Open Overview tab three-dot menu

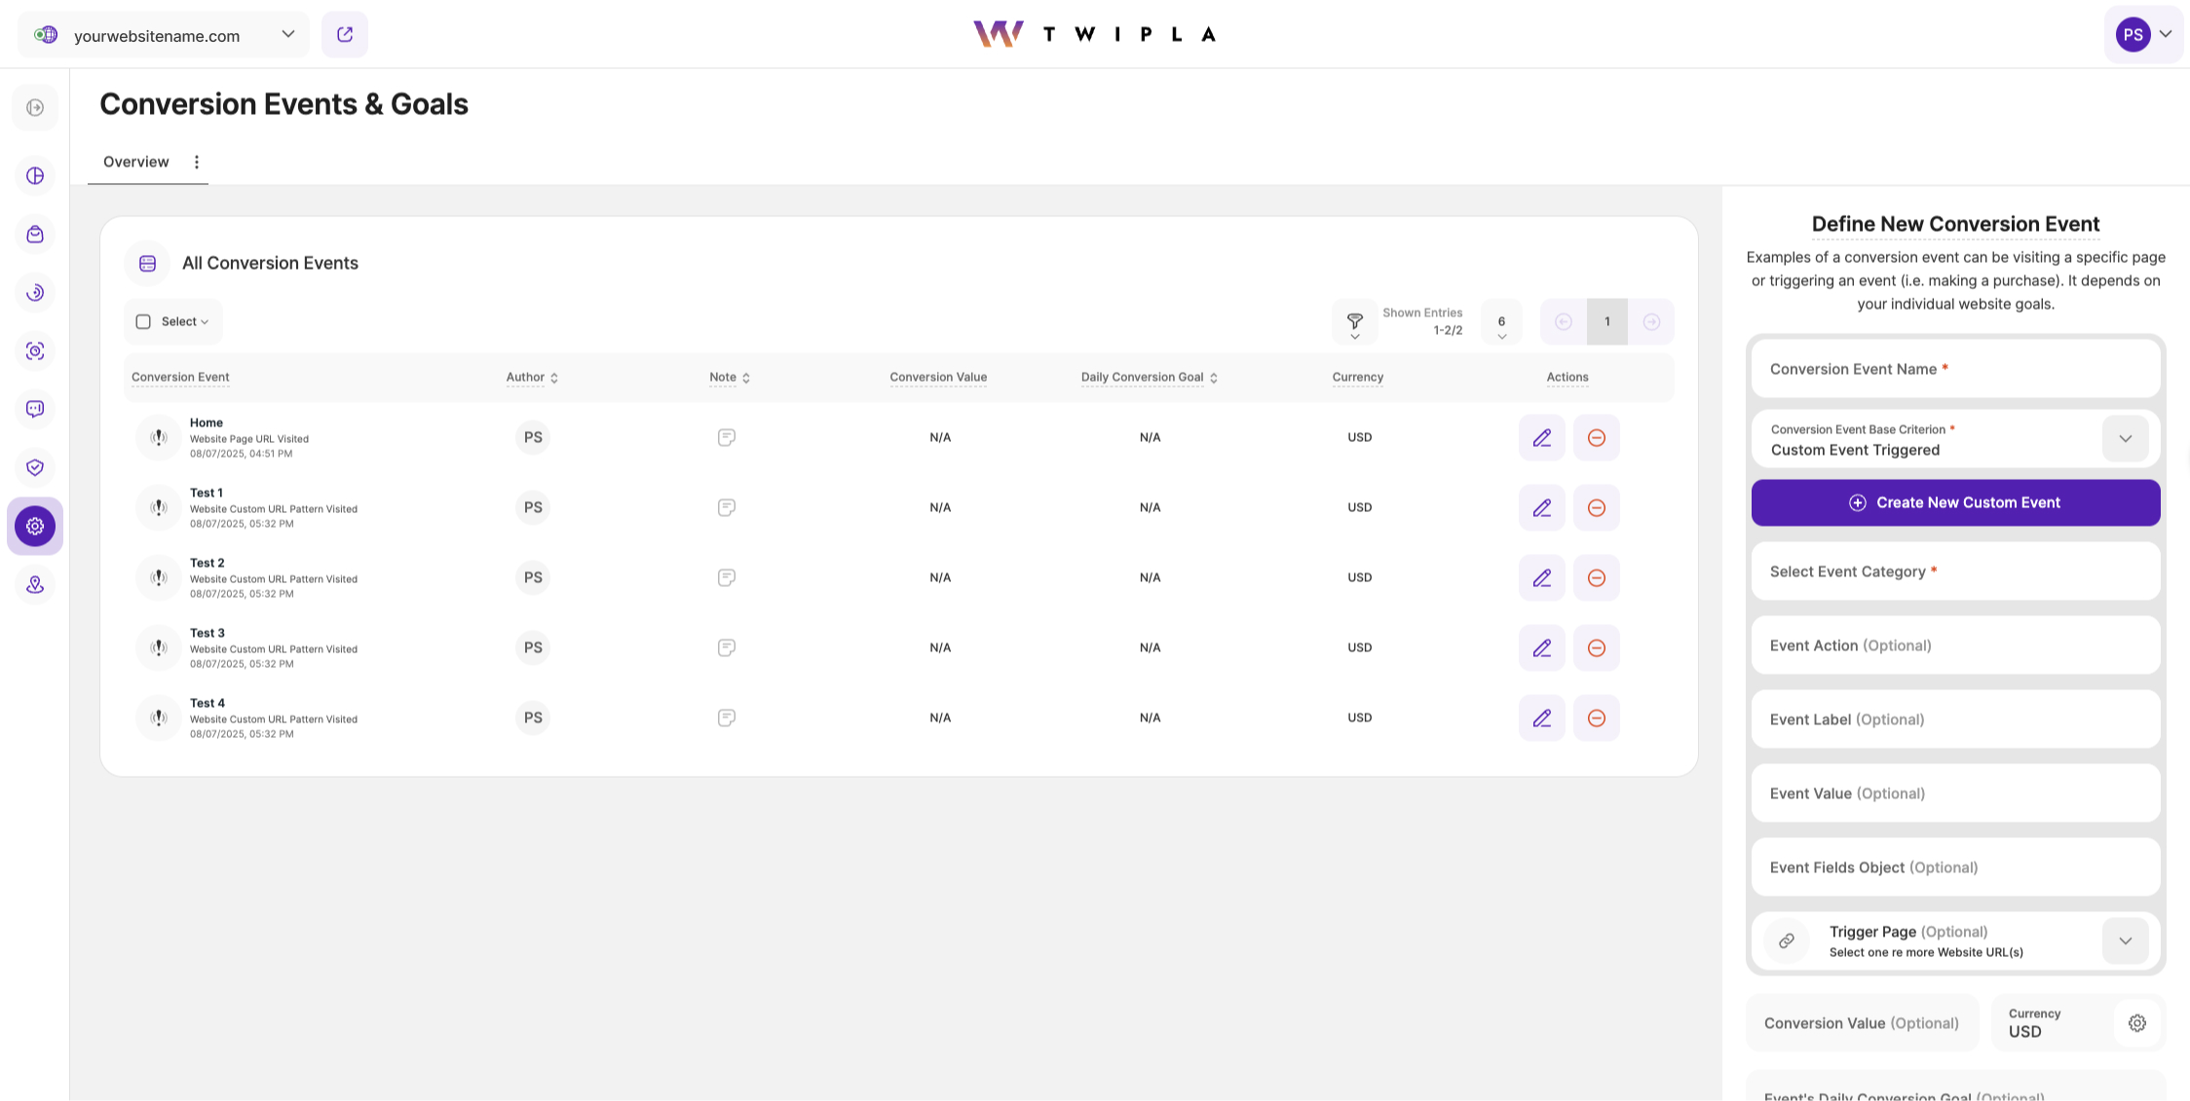point(197,163)
